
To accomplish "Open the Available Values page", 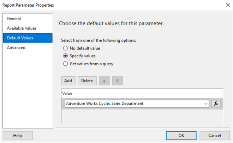I will click(x=22, y=28).
